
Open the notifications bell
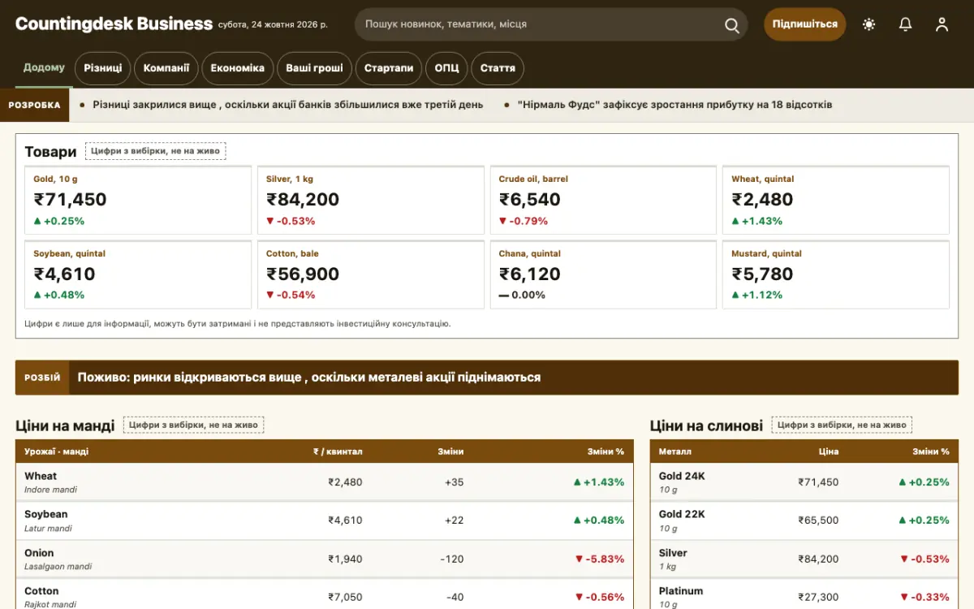click(x=906, y=24)
